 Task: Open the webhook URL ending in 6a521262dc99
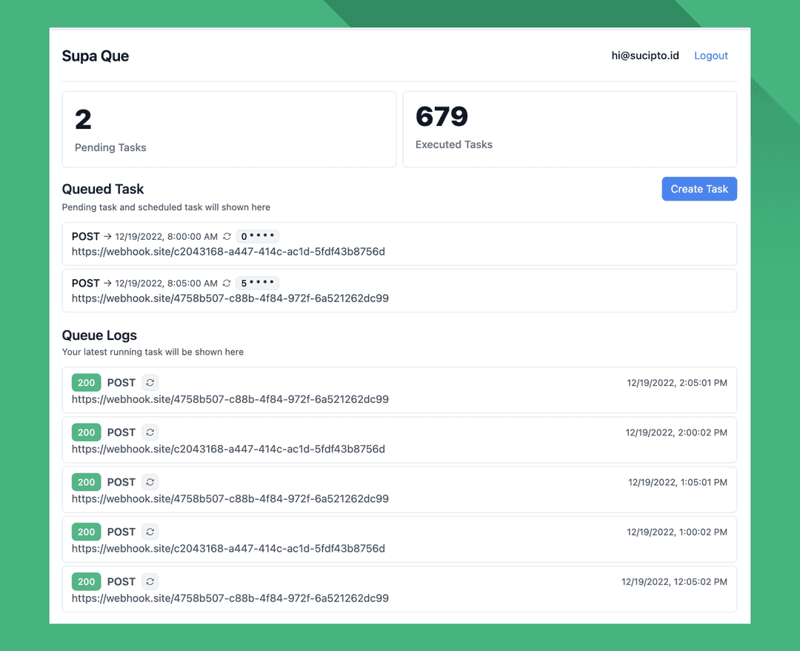click(x=230, y=298)
